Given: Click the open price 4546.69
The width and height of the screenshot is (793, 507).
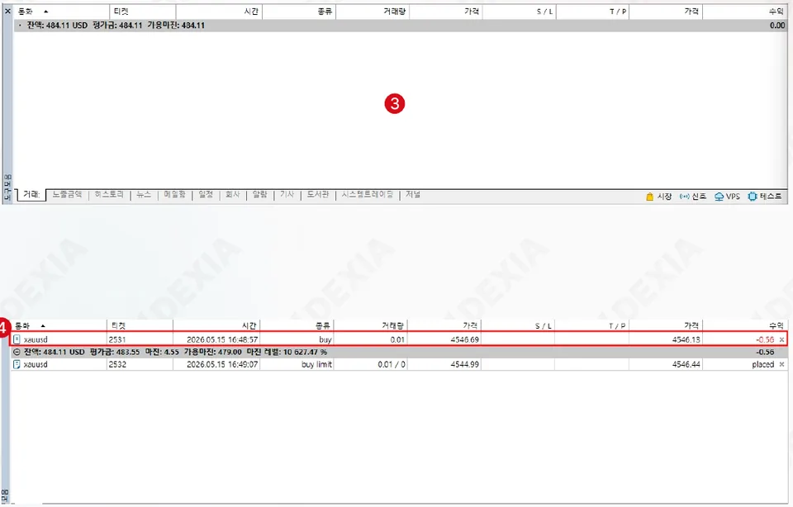Looking at the screenshot, I should 465,339.
